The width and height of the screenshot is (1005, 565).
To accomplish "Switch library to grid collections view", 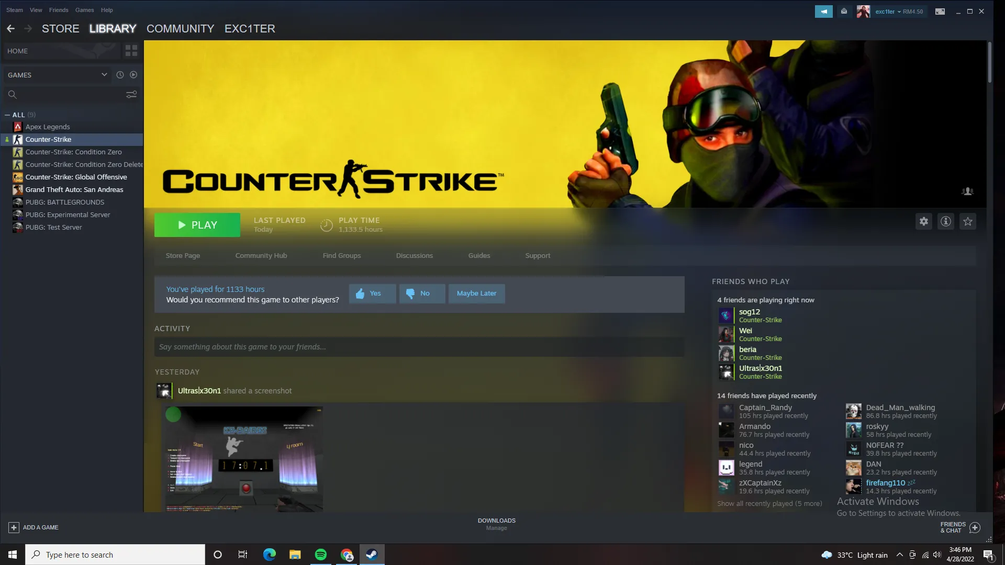I will click(x=131, y=51).
